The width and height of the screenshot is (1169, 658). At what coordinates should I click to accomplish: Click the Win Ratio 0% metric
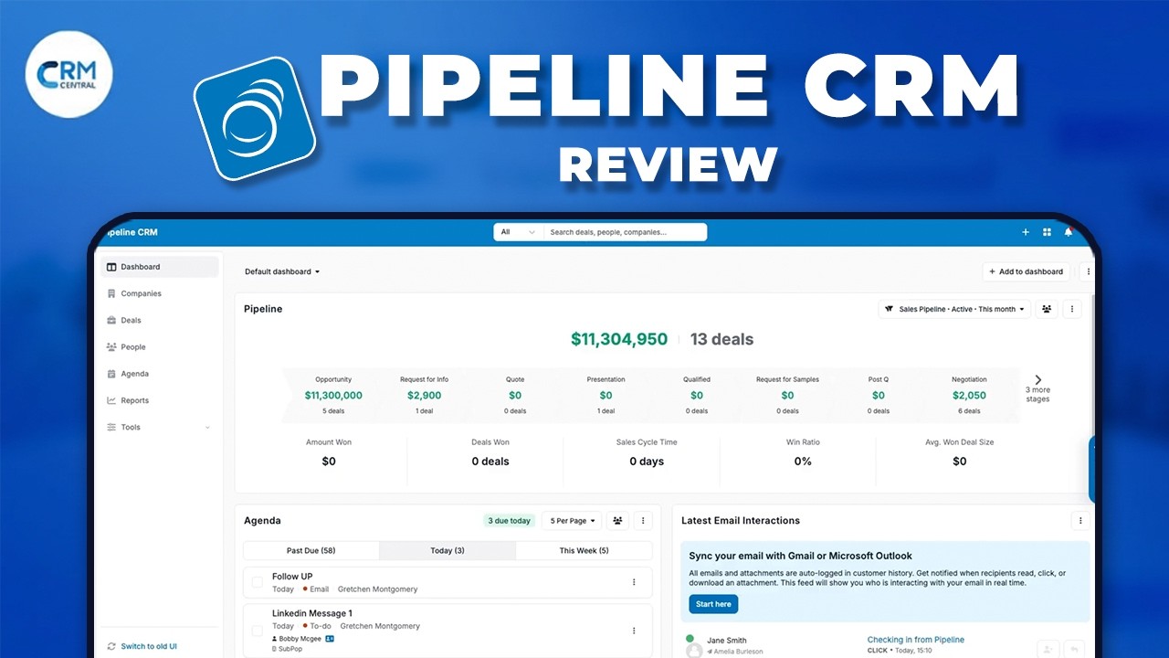pos(803,452)
